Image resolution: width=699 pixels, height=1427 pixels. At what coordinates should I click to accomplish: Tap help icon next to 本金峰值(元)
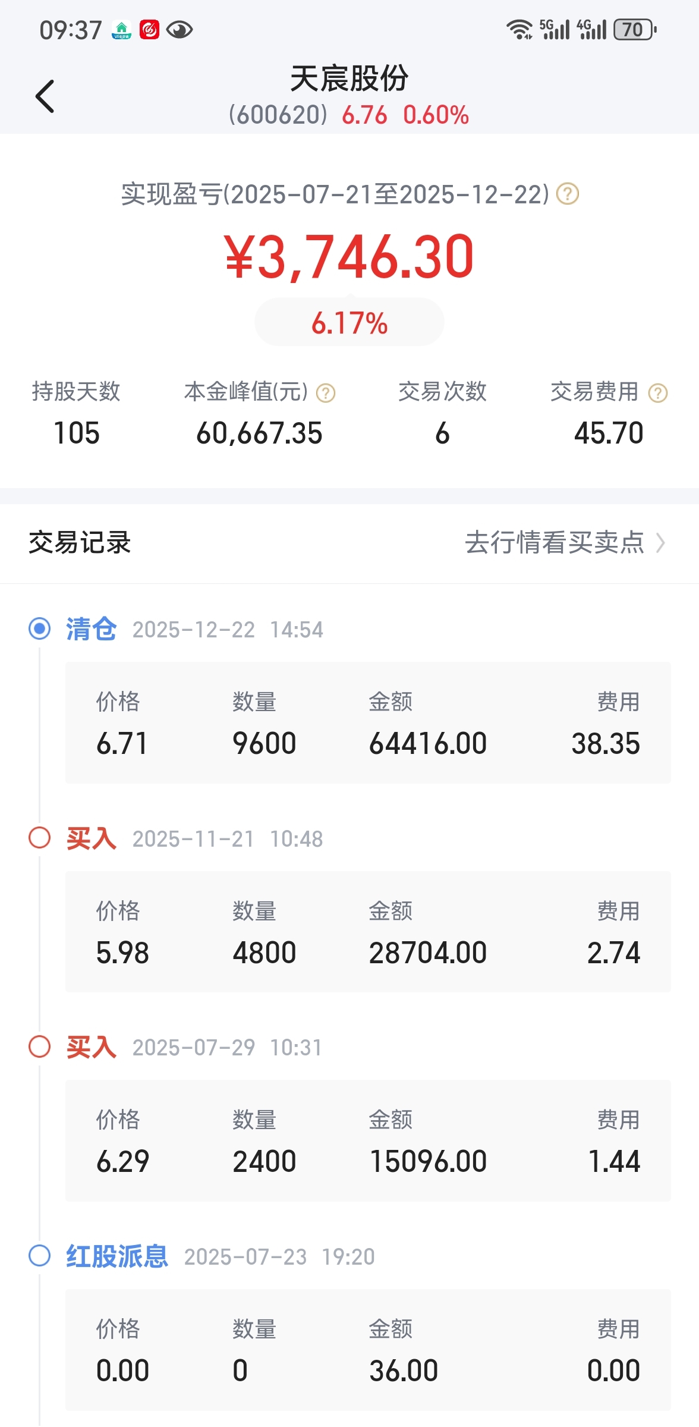[326, 393]
